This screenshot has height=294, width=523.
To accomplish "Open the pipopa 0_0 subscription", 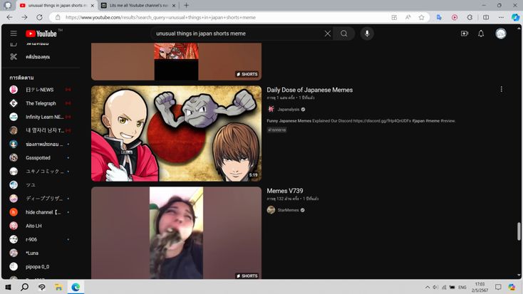I will pos(41,267).
